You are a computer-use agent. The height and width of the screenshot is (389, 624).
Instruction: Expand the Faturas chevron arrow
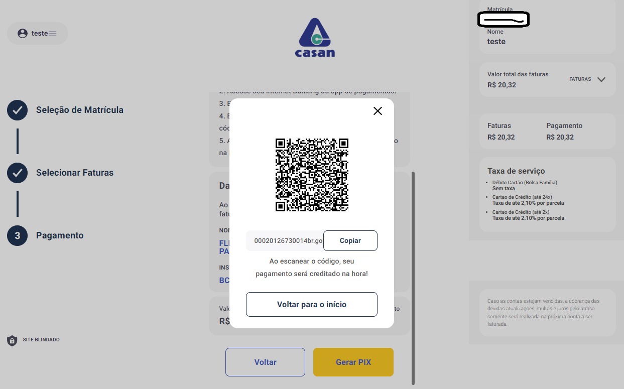tap(601, 79)
